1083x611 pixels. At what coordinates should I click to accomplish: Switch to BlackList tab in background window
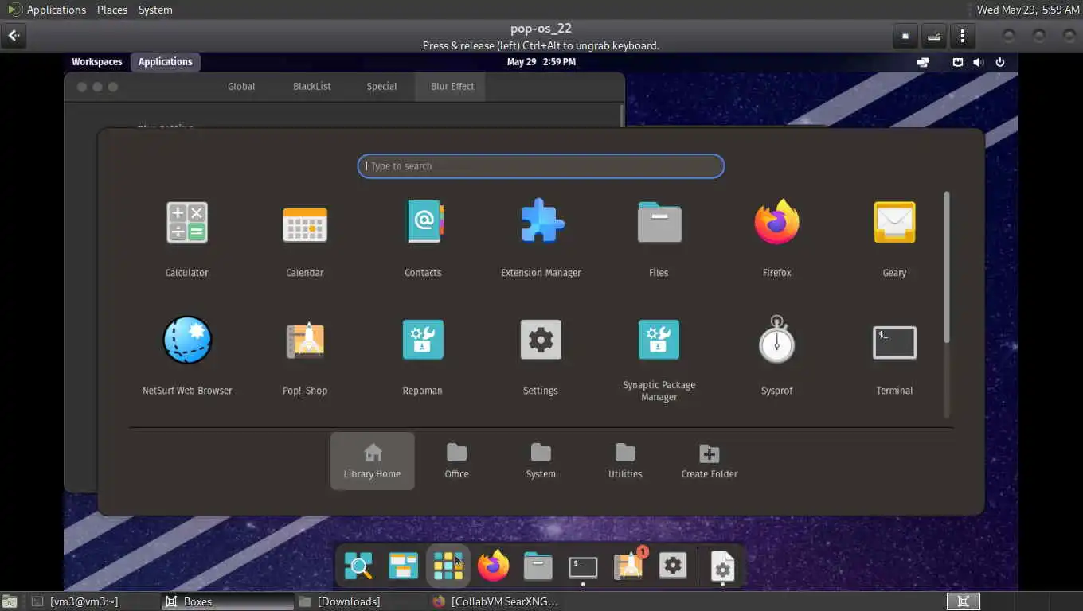312,86
